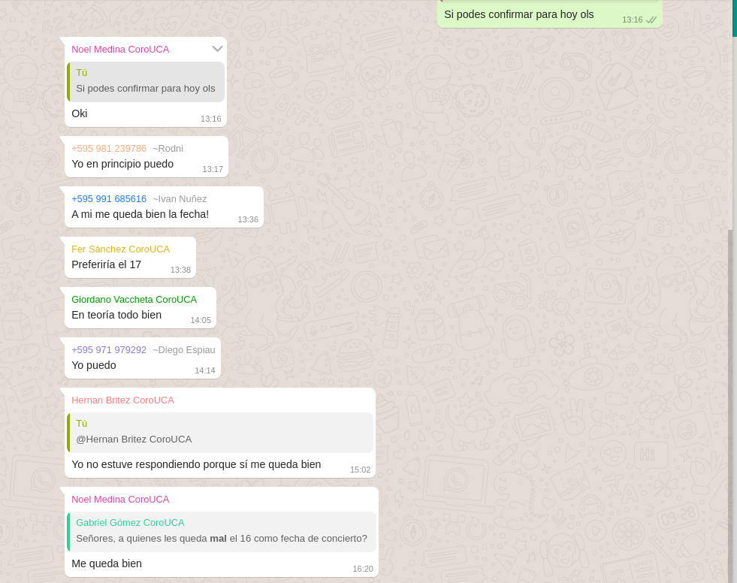Click the ~Diego Espiau display name
737x583 pixels.
pos(184,349)
